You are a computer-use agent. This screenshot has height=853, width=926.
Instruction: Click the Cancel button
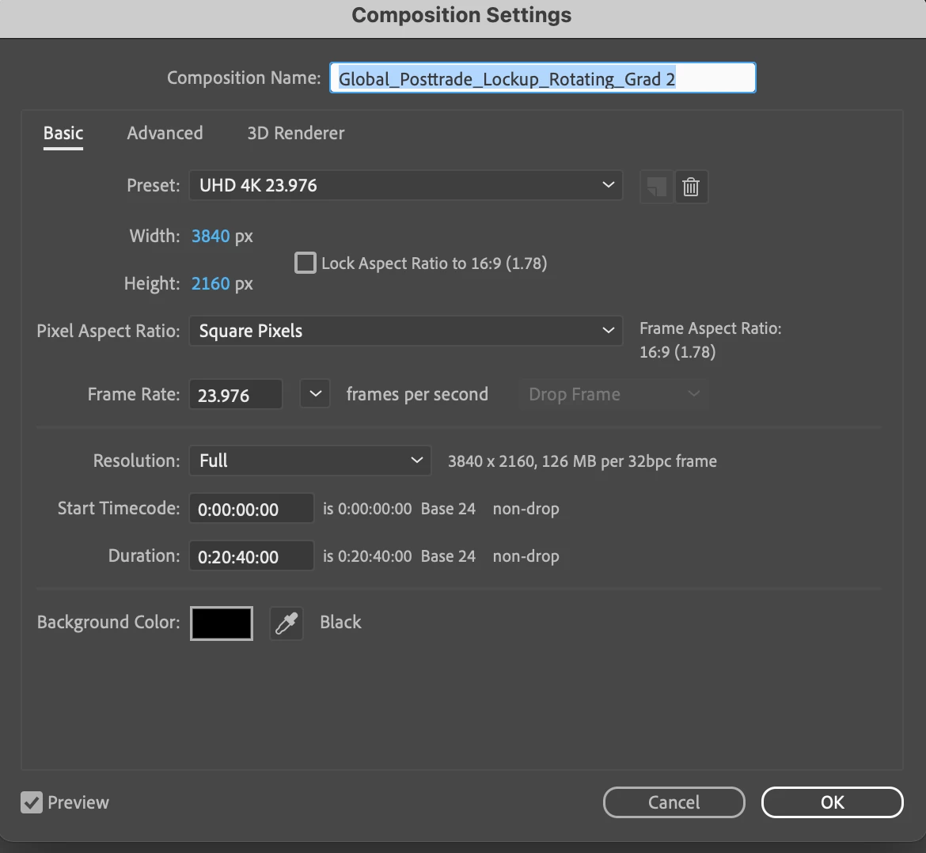(674, 802)
